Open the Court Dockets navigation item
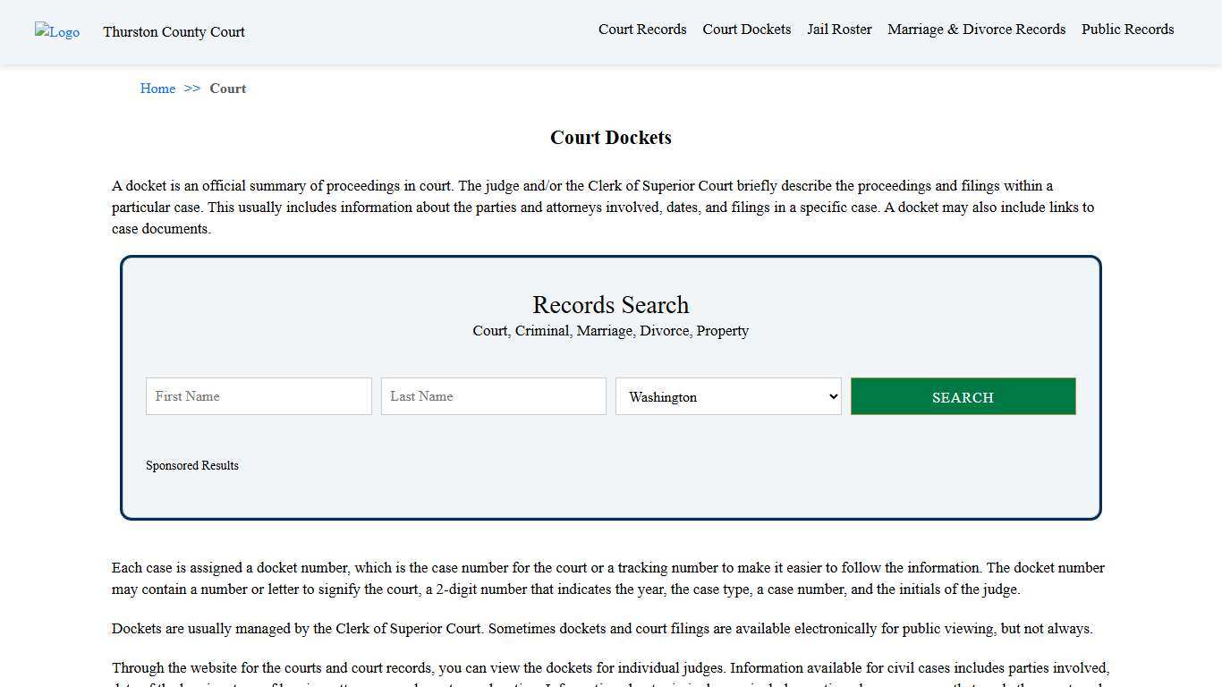 point(746,30)
